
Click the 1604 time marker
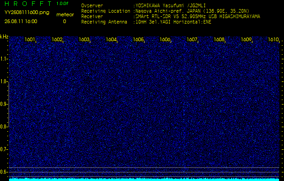[x=111, y=39]
